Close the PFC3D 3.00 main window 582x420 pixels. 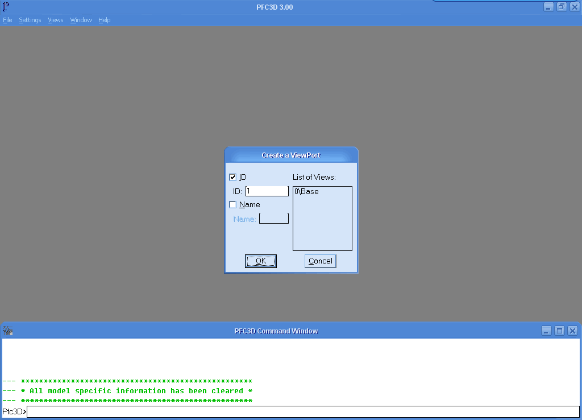tap(575, 7)
